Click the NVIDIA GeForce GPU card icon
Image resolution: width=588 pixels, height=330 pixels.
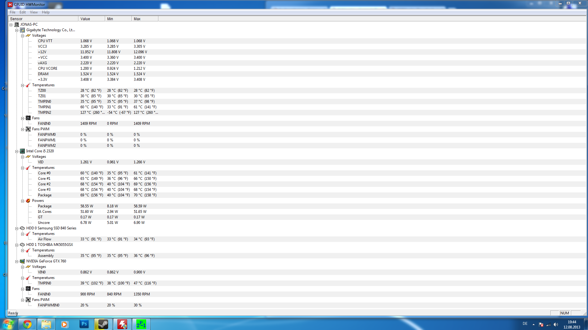click(22, 261)
